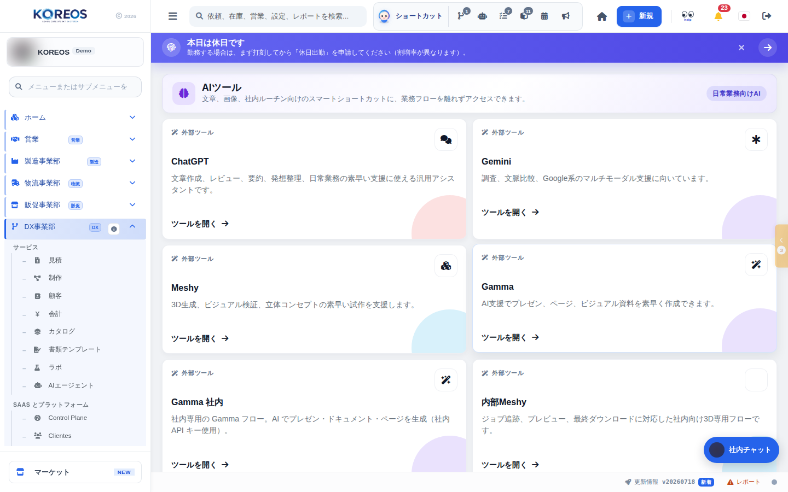Collapse the DX事業部 sidebar section
This screenshot has width=788, height=492.
pos(76,229)
